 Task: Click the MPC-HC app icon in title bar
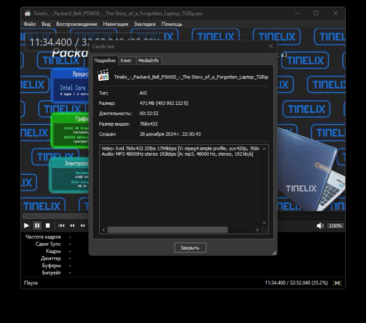pos(28,13)
